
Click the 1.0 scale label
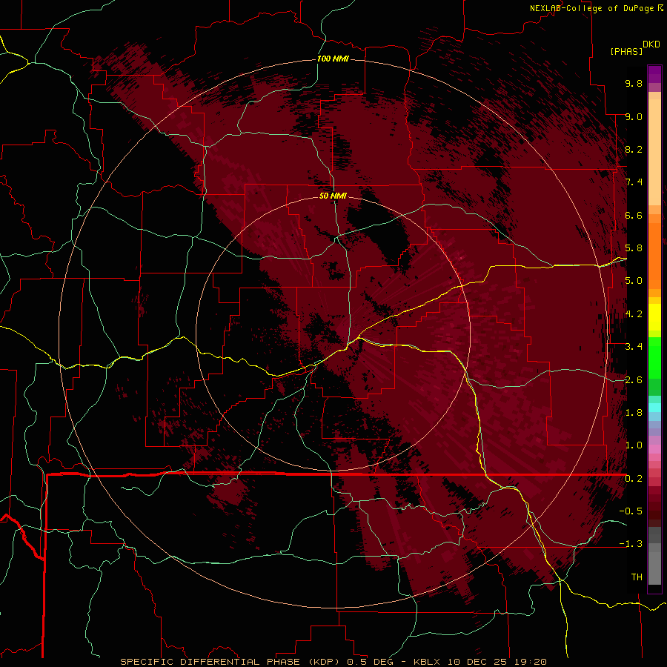pyautogui.click(x=634, y=445)
